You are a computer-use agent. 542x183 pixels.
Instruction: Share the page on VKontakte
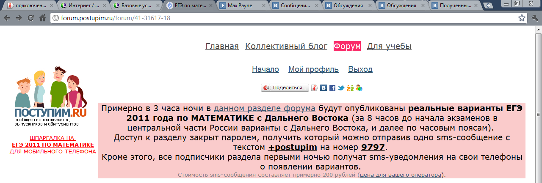tap(324, 88)
